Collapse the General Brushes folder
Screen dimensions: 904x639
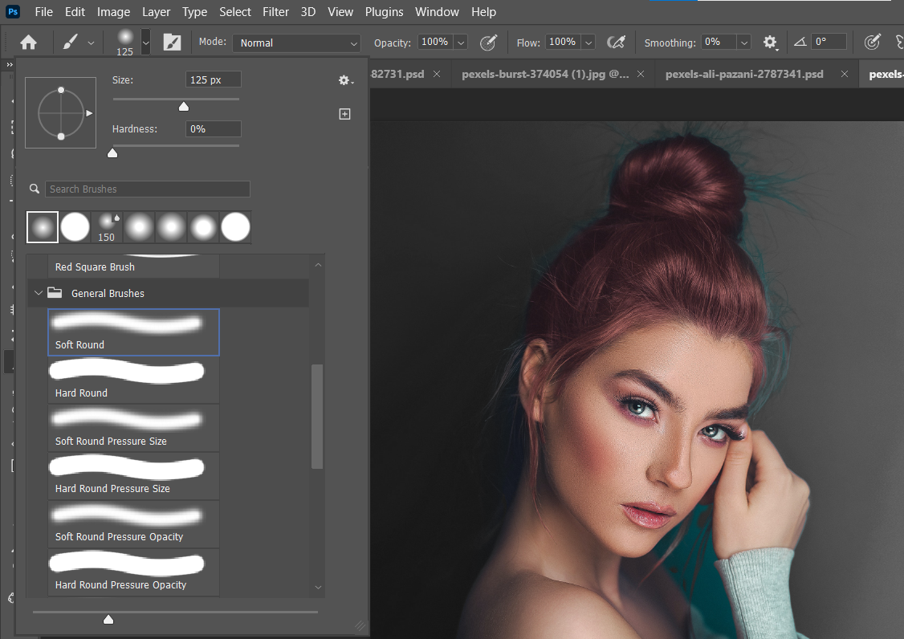(38, 293)
